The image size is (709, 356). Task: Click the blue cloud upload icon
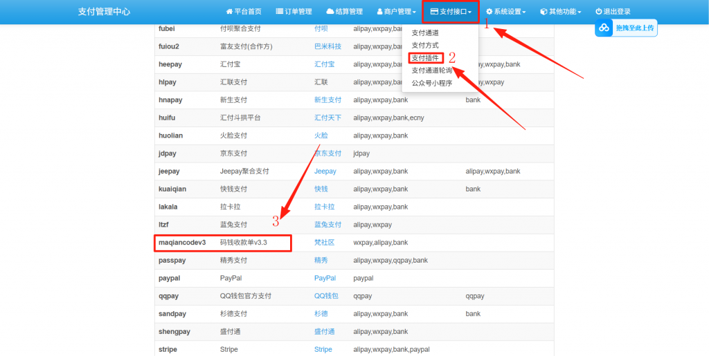click(x=604, y=28)
